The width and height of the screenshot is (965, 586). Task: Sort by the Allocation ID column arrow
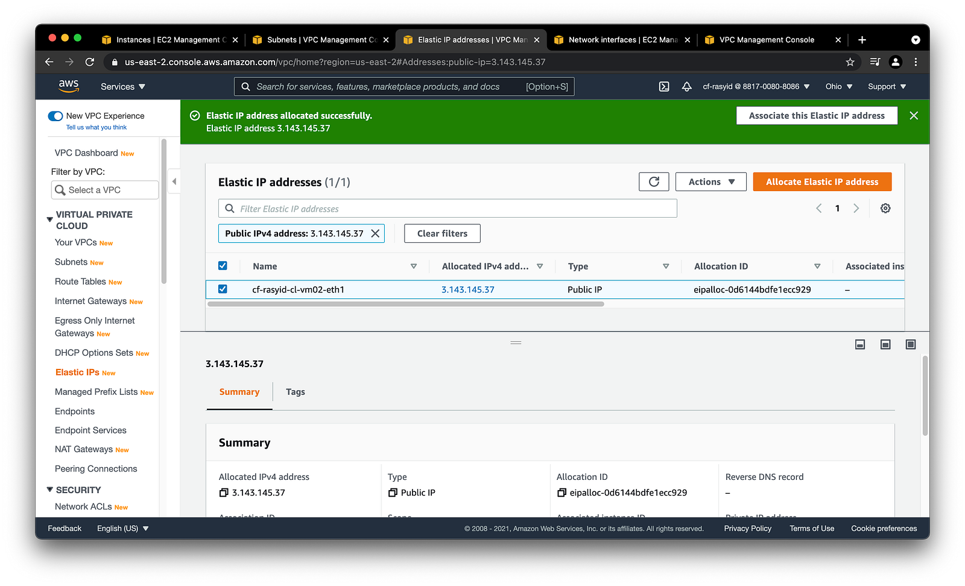click(817, 266)
